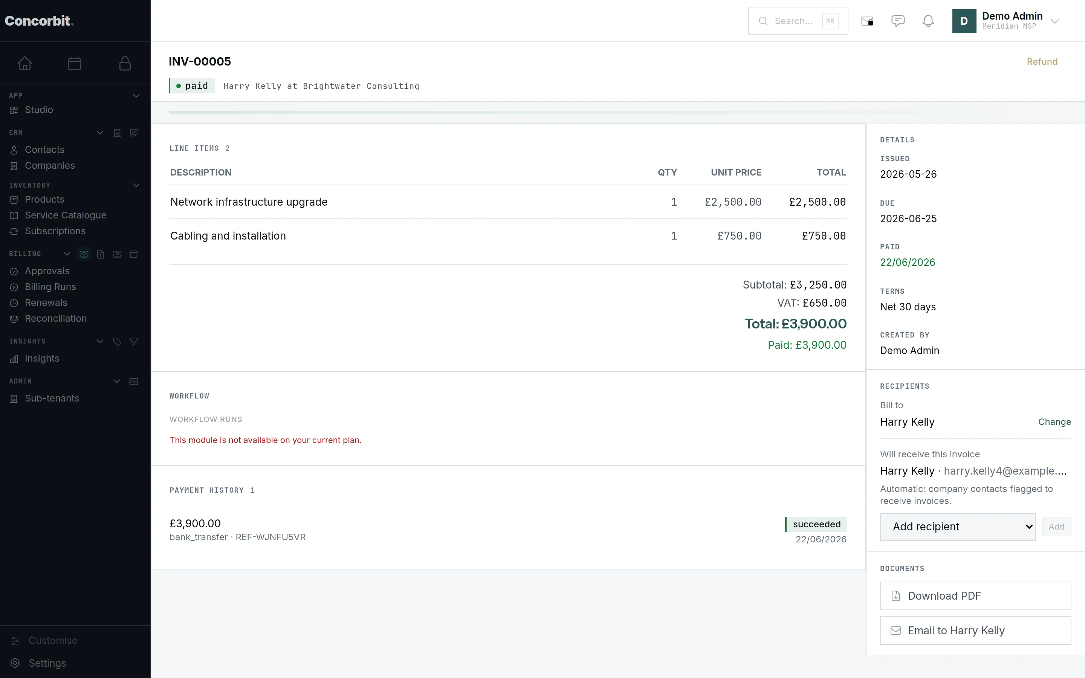
Task: Collapse the APP section chevron
Action: click(x=136, y=96)
